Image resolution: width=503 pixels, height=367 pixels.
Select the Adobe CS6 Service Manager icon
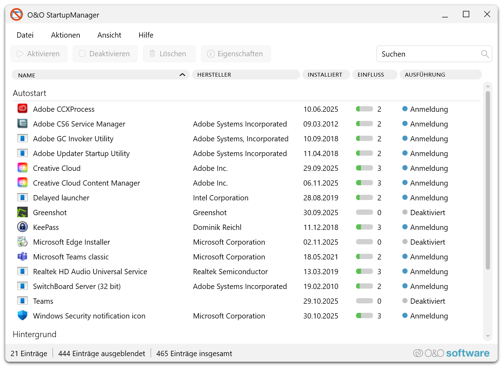pos(22,124)
